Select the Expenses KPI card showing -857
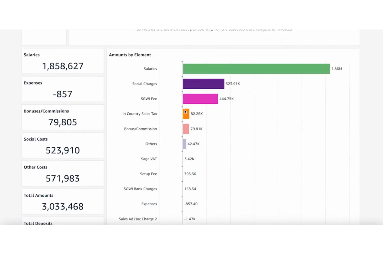Viewport: 383px width, 255px height. coord(63,94)
